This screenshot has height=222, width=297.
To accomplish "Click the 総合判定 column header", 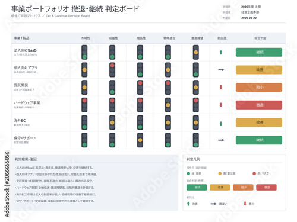I will pos(260,38).
